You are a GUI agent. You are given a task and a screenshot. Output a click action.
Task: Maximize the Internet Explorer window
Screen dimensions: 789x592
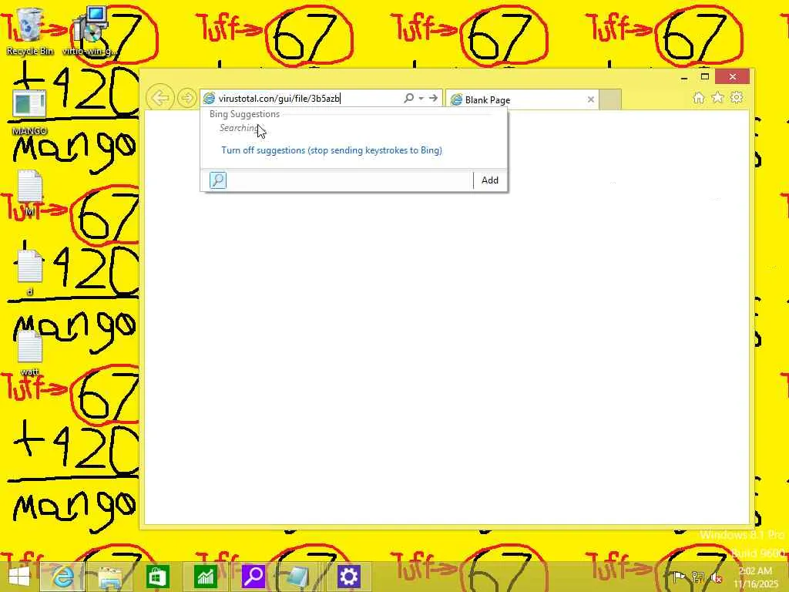point(705,77)
